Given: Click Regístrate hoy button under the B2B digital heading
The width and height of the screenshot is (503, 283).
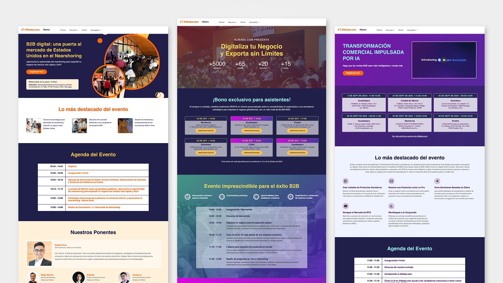Looking at the screenshot, I should (37, 72).
